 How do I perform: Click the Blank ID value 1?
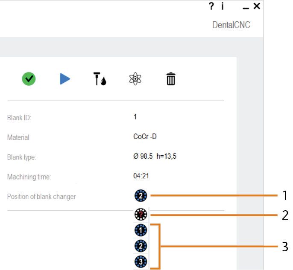coord(135,117)
